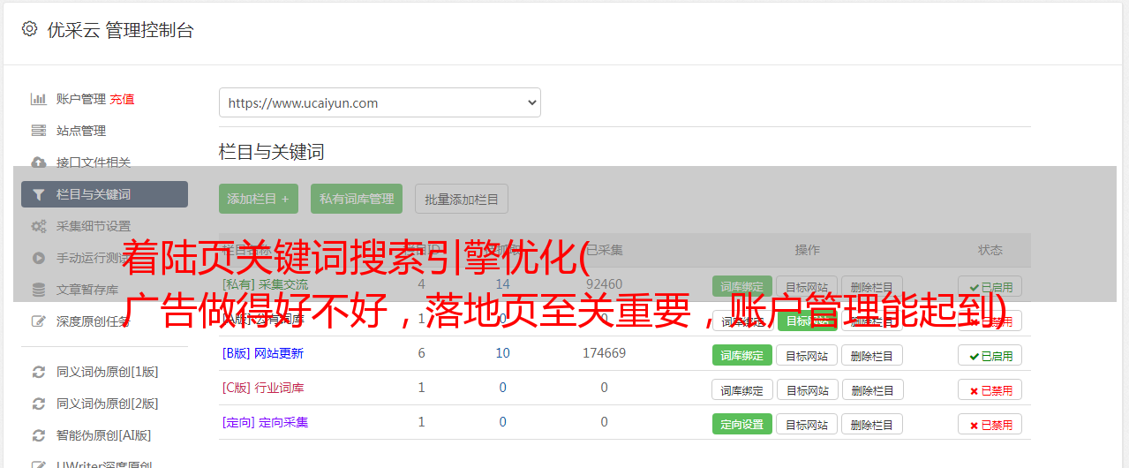Toggle 已禁用 status for 行业词库 row

pos(990,389)
